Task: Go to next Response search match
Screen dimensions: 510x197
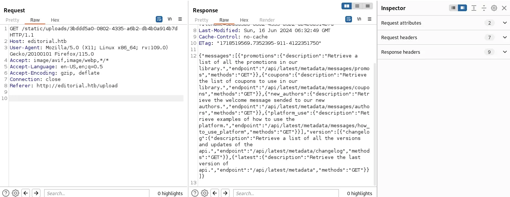Action: tap(225, 193)
